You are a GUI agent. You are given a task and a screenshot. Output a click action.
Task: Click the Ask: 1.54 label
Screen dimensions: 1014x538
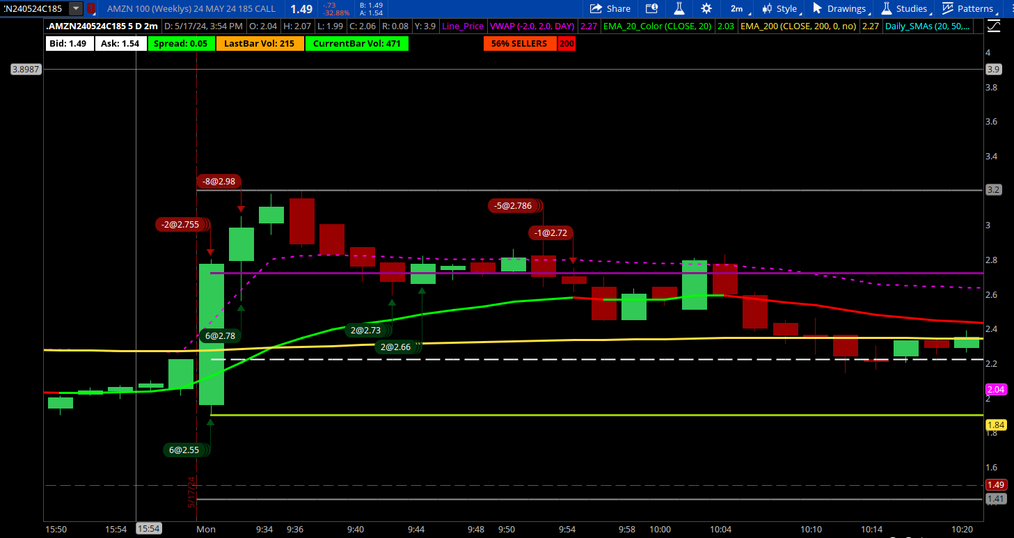[120, 43]
